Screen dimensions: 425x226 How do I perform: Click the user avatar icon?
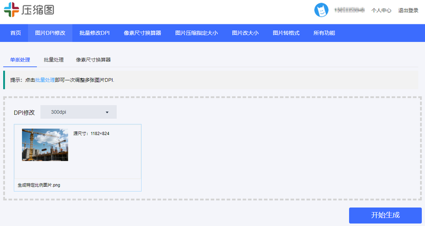321,10
